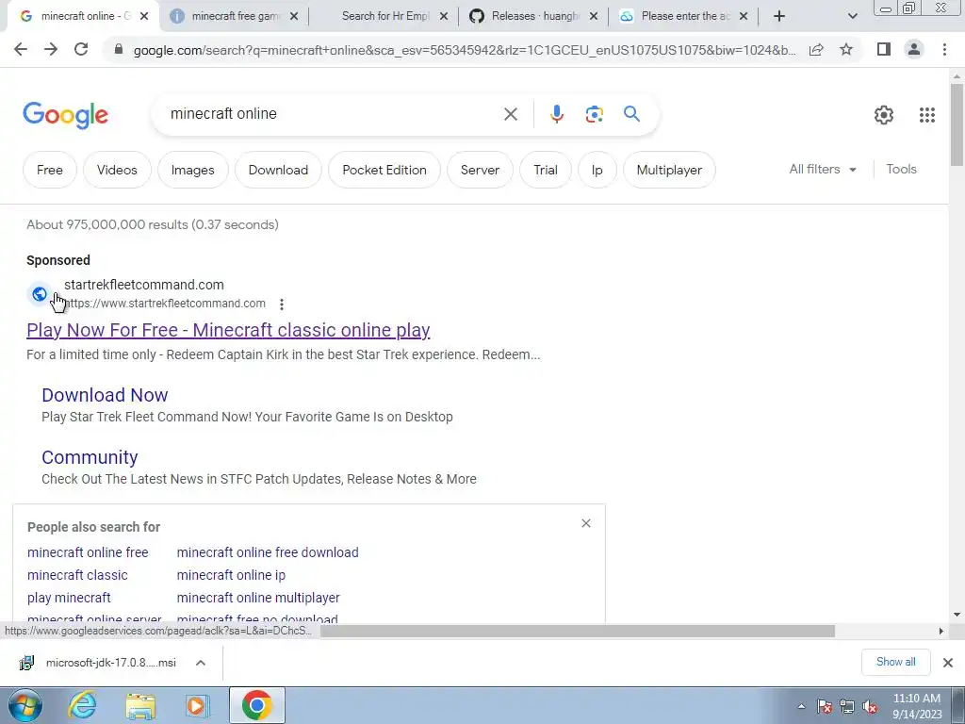This screenshot has width=965, height=724.
Task: Open the Chrome side panel
Action: click(x=884, y=49)
